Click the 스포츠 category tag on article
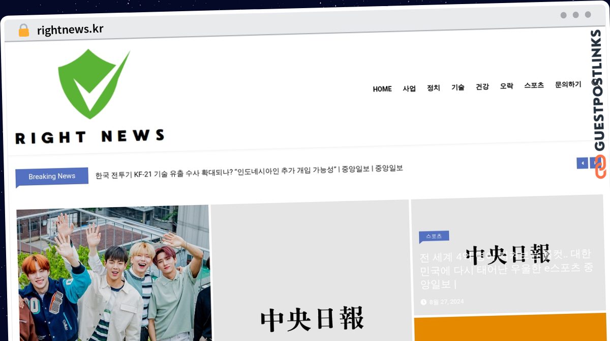 click(434, 237)
